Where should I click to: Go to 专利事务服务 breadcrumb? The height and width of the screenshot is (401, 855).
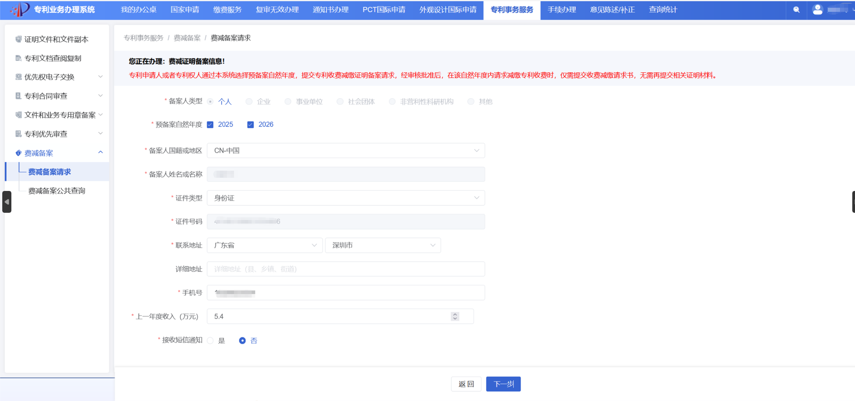tap(143, 38)
